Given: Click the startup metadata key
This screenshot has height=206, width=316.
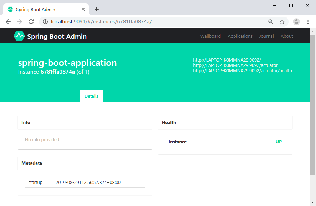Looking at the screenshot, I should tap(35, 182).
